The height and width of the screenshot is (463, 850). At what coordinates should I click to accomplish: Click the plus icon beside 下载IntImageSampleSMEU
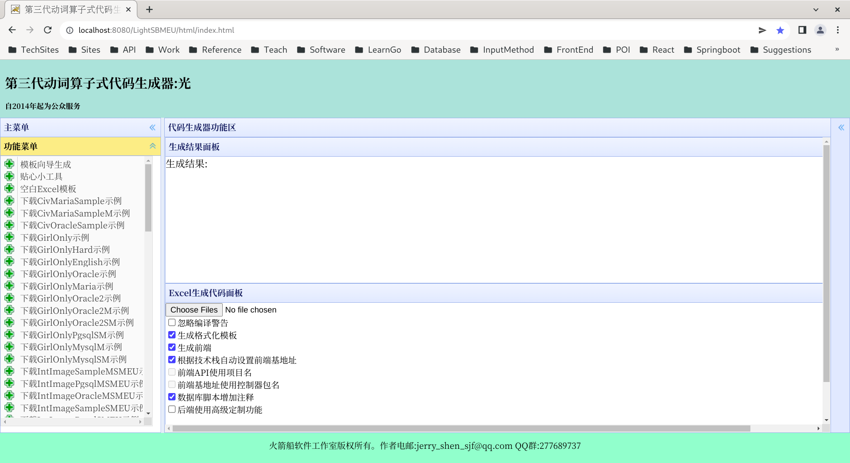coord(9,408)
